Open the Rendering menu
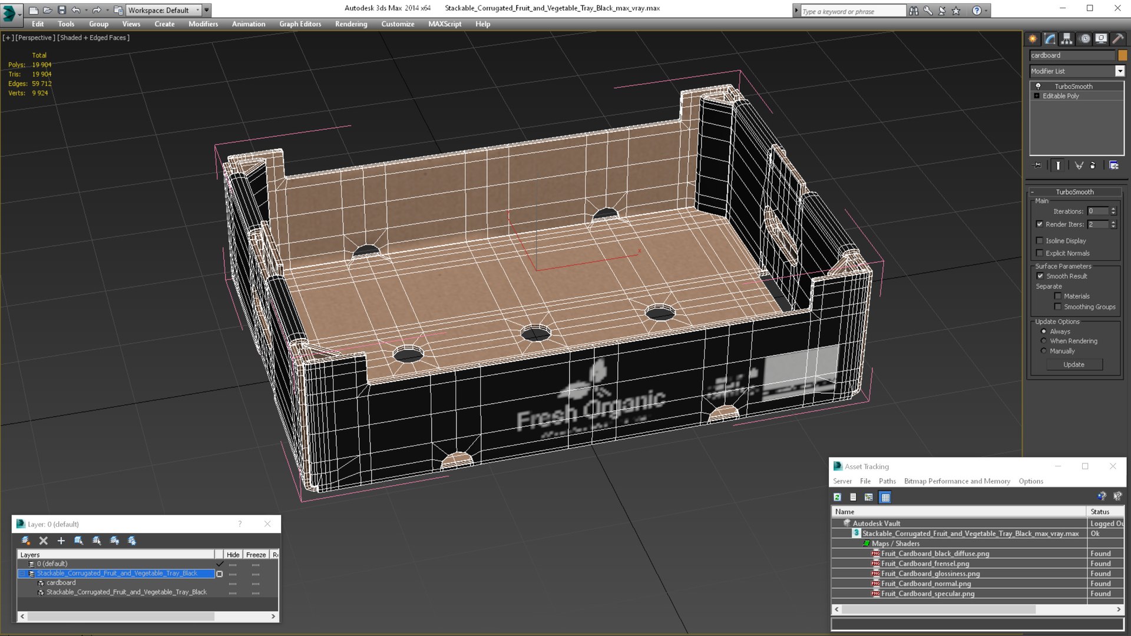The image size is (1131, 636). coord(350,24)
